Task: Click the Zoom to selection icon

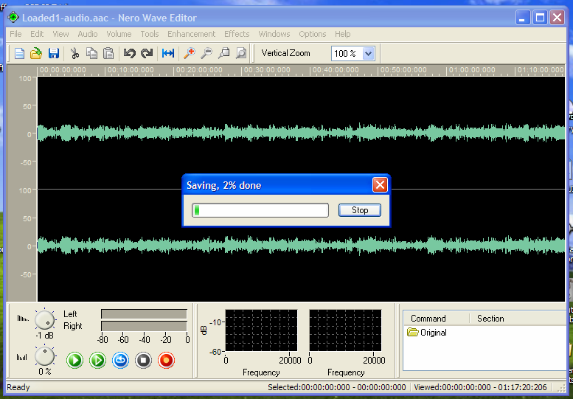Action: click(223, 53)
